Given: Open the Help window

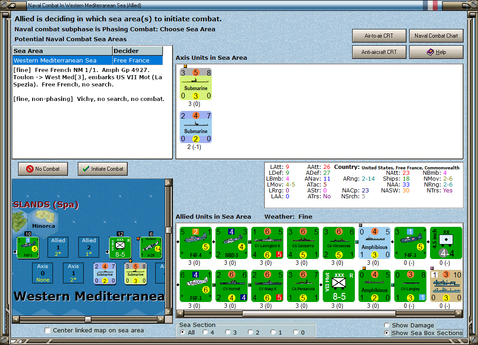Looking at the screenshot, I should click(436, 52).
